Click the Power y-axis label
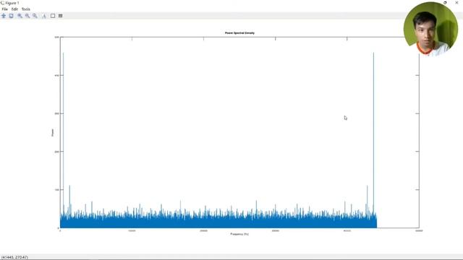The width and height of the screenshot is (463, 260). 53,133
